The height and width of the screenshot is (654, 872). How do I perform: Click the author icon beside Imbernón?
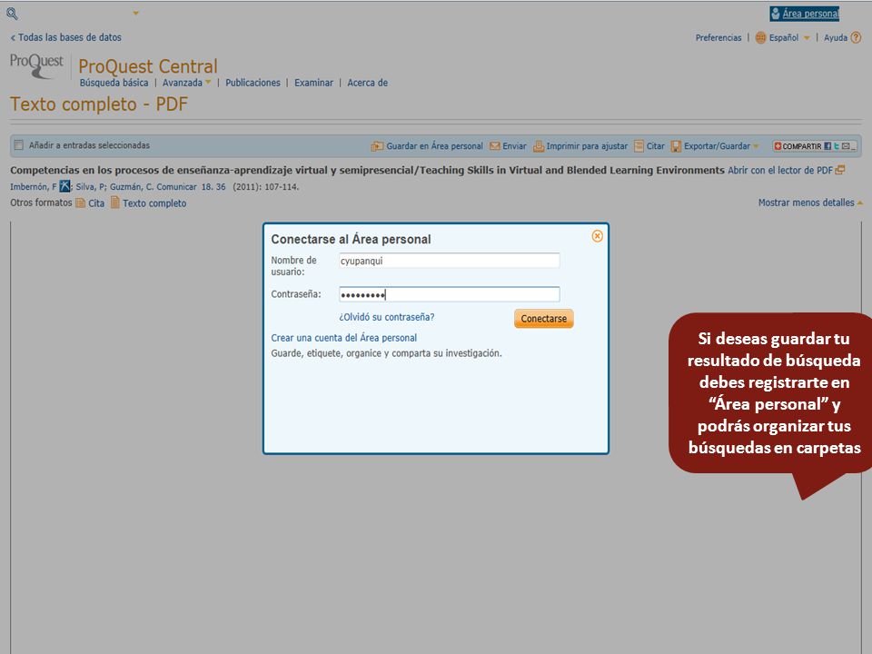(64, 186)
